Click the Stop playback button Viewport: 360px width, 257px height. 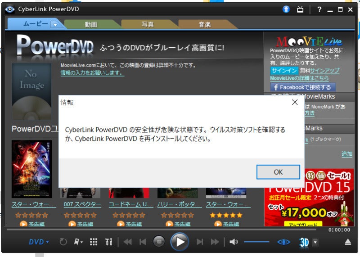click(x=159, y=242)
